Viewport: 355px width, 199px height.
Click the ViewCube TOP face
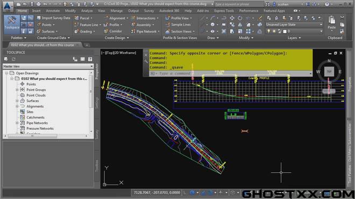pos(329,71)
